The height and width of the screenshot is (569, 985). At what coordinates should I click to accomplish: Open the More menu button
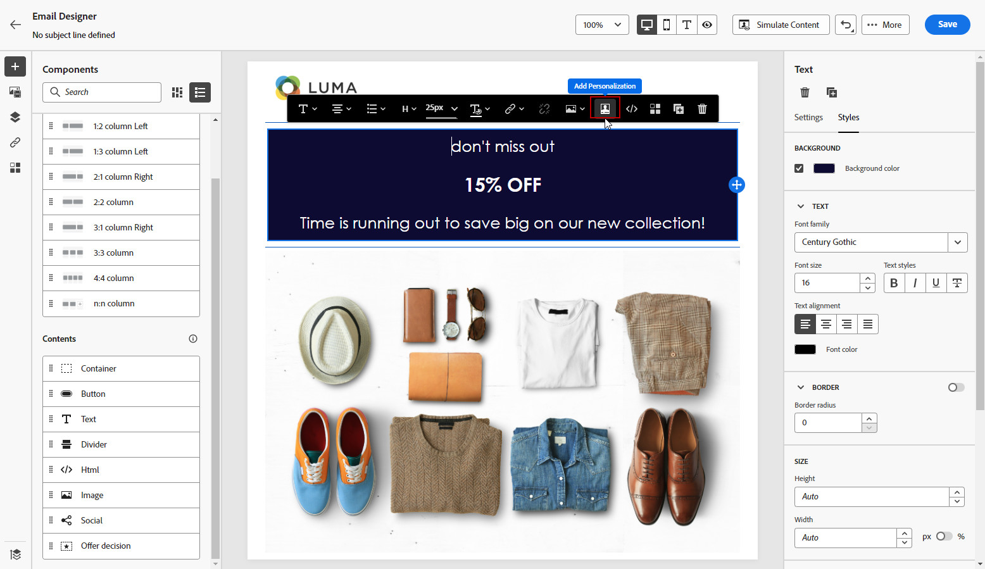click(x=885, y=25)
